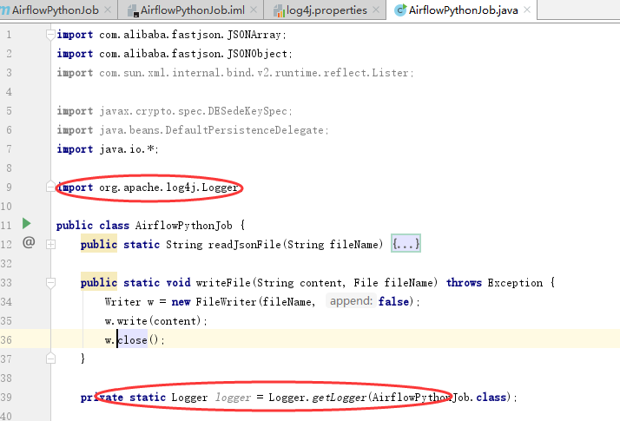The height and width of the screenshot is (421, 620).
Task: Click the log4j.properties file icon
Action: click(279, 10)
